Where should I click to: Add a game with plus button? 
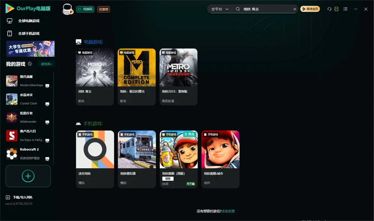click(x=28, y=176)
